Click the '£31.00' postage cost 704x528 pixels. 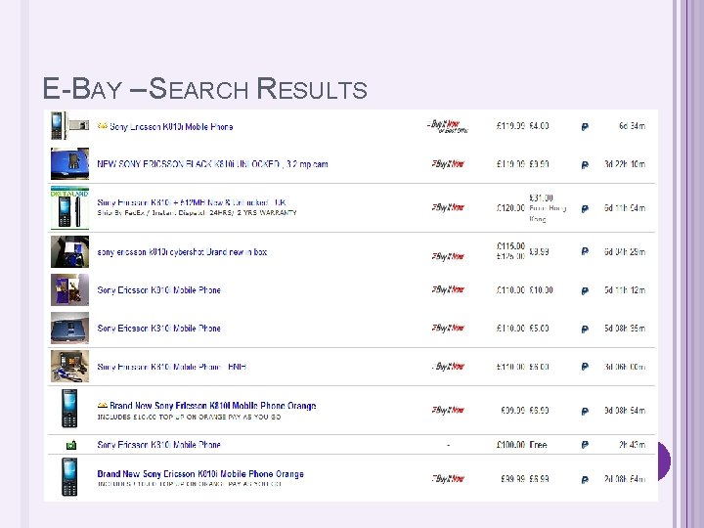(541, 198)
